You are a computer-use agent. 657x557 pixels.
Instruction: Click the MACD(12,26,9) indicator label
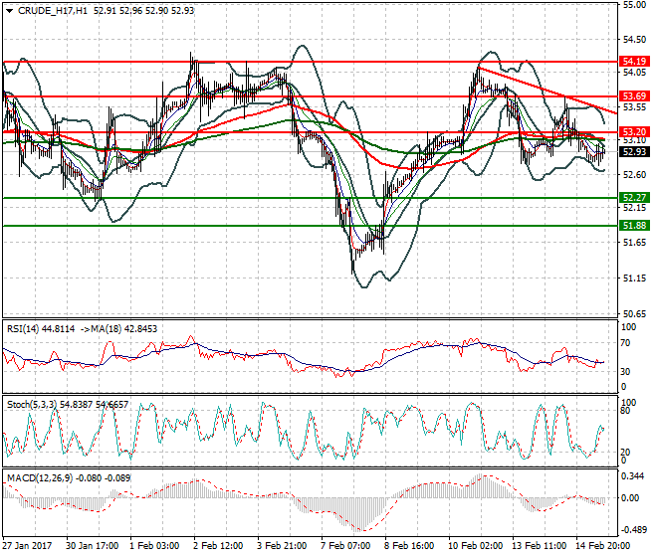tap(37, 478)
